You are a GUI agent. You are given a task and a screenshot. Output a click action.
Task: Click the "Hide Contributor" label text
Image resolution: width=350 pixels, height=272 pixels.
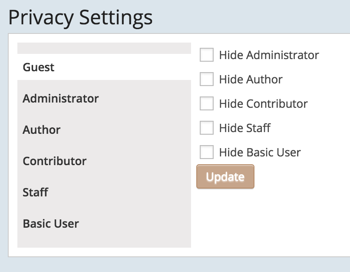tap(263, 104)
